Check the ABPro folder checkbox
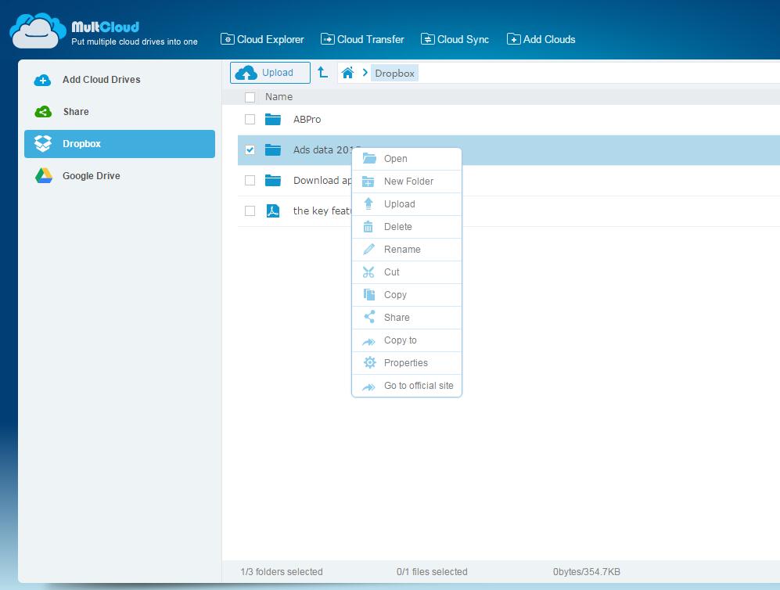Screen dimensions: 780x590 click(x=250, y=120)
